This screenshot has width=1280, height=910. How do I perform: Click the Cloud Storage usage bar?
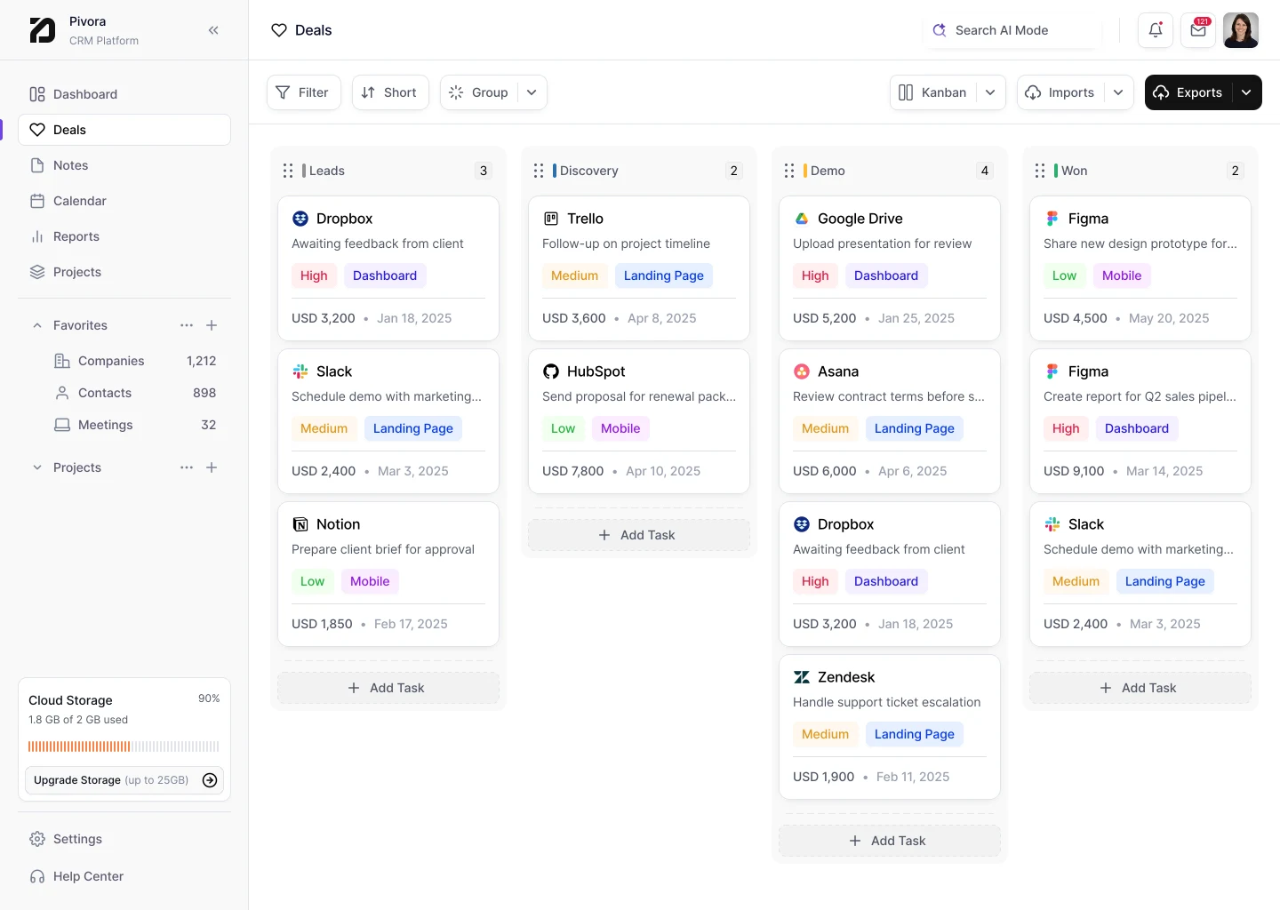(x=124, y=746)
